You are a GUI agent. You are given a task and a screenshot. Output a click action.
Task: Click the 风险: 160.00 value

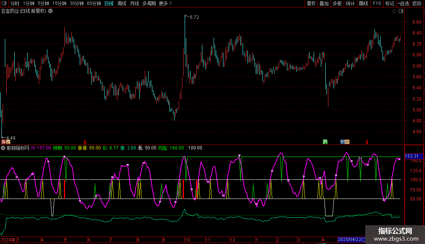pos(171,148)
